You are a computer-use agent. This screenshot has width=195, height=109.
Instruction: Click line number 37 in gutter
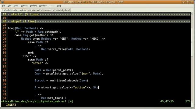4,77
